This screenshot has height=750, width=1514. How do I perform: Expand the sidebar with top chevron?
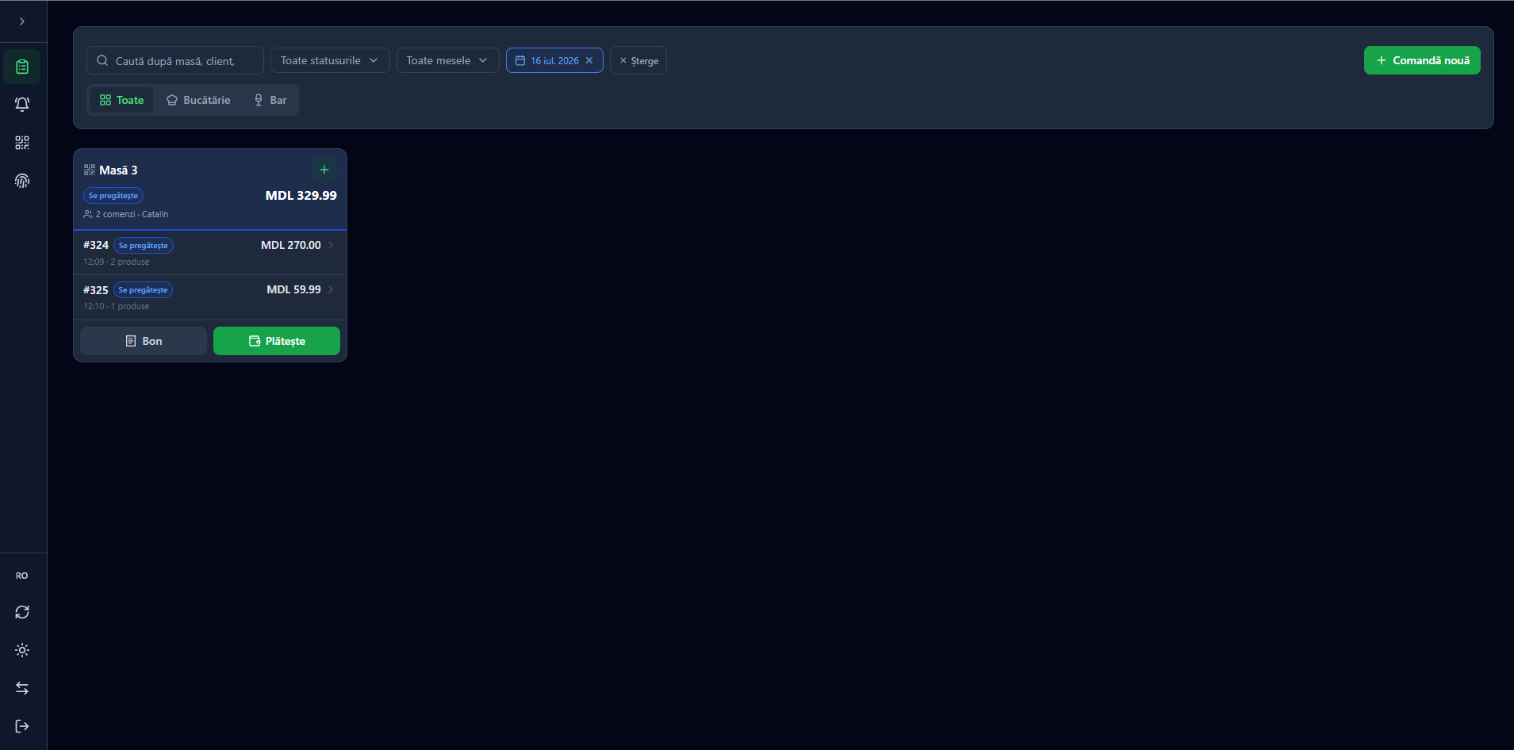coord(22,21)
